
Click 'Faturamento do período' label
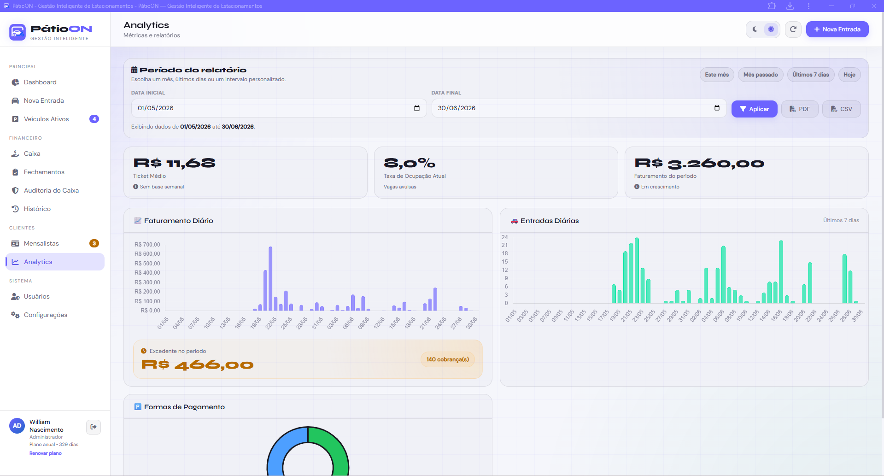point(665,176)
